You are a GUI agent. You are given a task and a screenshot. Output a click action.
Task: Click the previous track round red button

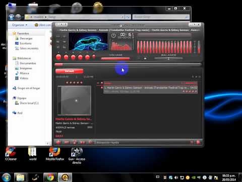58,57
